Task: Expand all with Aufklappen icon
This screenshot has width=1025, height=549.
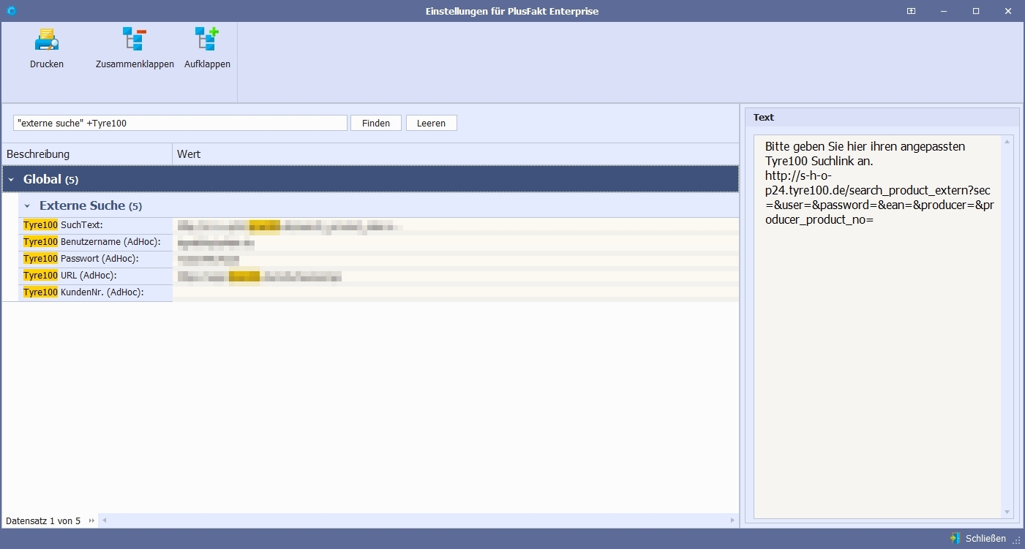Action: pyautogui.click(x=207, y=39)
